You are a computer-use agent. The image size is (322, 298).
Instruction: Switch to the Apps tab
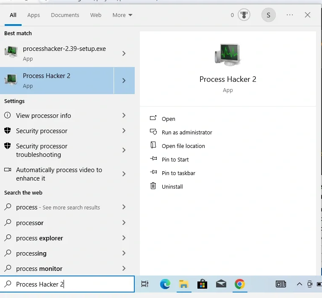coord(33,15)
